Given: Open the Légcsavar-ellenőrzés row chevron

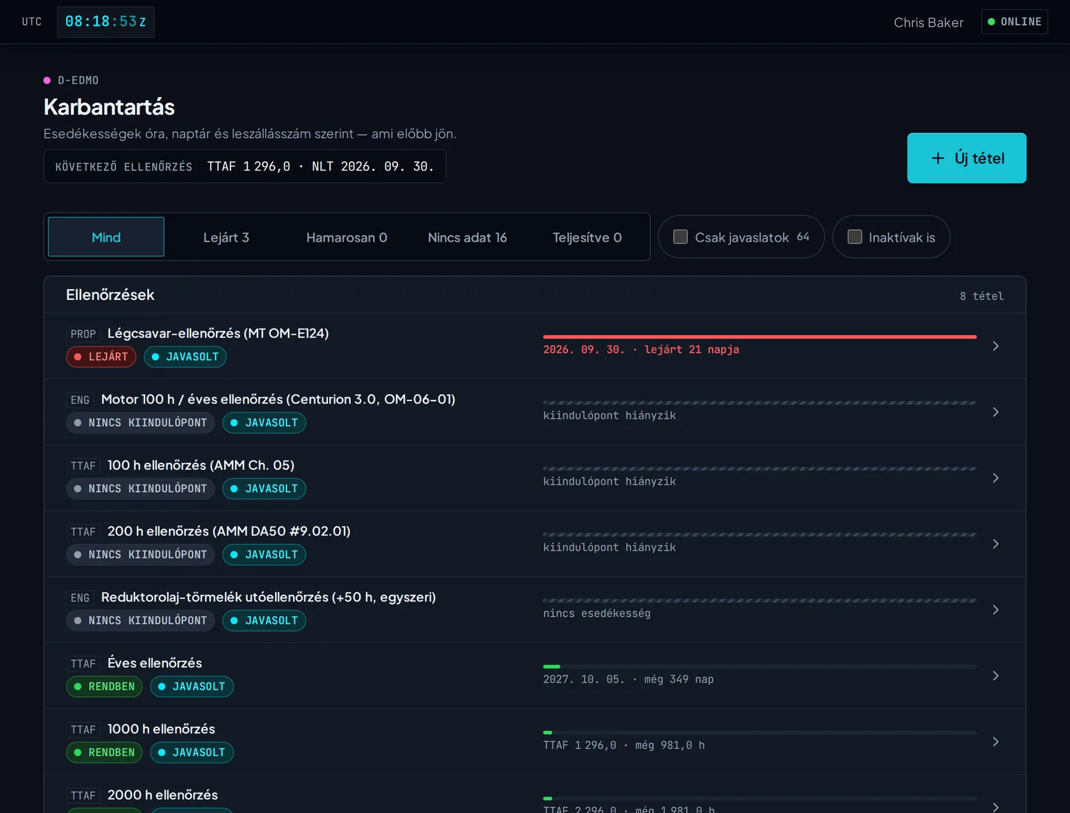Looking at the screenshot, I should click(x=995, y=346).
